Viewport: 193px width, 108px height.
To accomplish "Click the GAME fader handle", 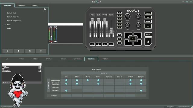I will pos(99,21).
